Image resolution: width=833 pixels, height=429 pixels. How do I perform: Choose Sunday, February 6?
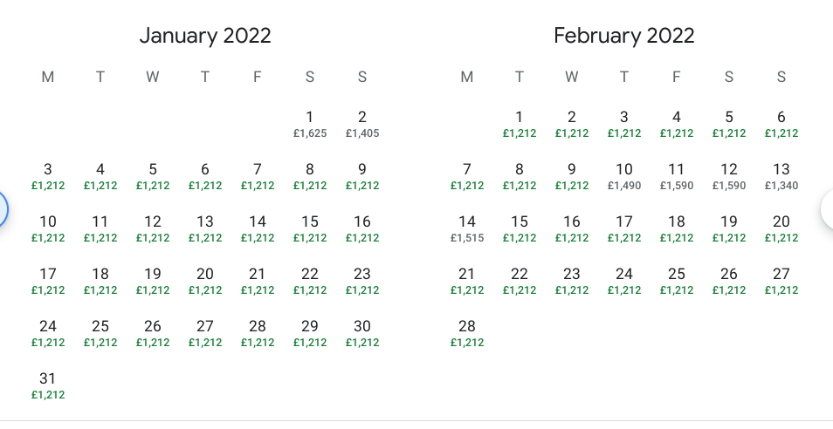[781, 124]
